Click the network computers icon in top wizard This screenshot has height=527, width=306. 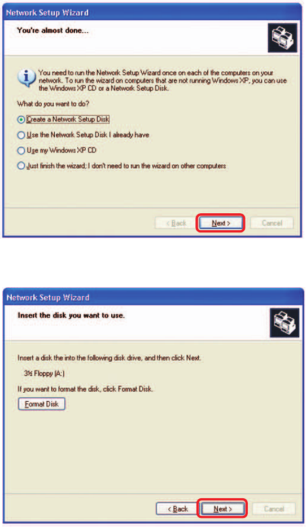coord(282,38)
